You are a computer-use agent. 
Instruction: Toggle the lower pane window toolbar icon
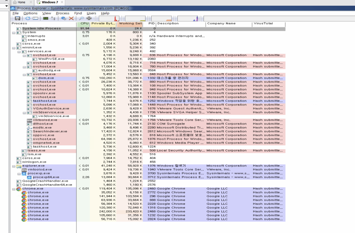pyautogui.click(x=35, y=18)
